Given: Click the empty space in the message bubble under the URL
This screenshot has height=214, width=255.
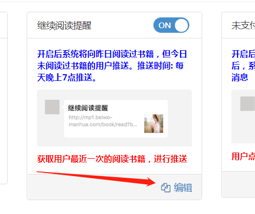Looking at the screenshot, I should [103, 132].
